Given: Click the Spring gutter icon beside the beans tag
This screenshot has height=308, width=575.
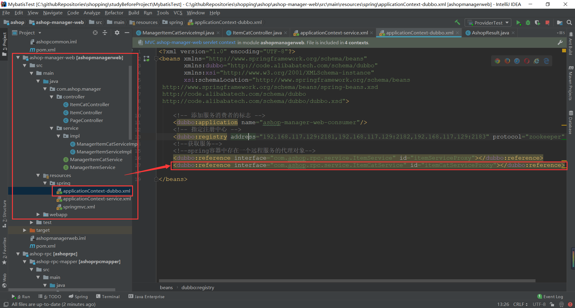Looking at the screenshot, I should tap(146, 59).
